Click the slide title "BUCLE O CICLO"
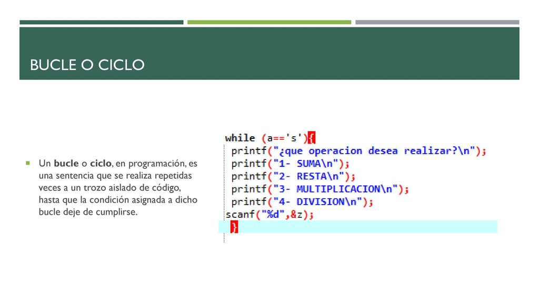The height and width of the screenshot is (303, 539). click(87, 65)
